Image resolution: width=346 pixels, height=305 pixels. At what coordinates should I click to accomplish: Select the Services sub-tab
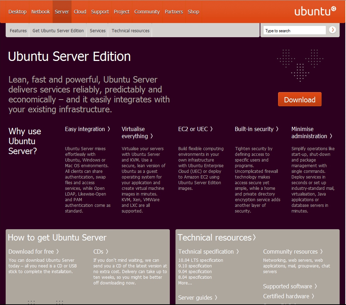coord(98,30)
